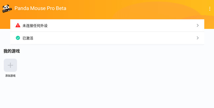Tap the gray add-game tile
Viewport: 214px width, 108px height.
coord(10,65)
